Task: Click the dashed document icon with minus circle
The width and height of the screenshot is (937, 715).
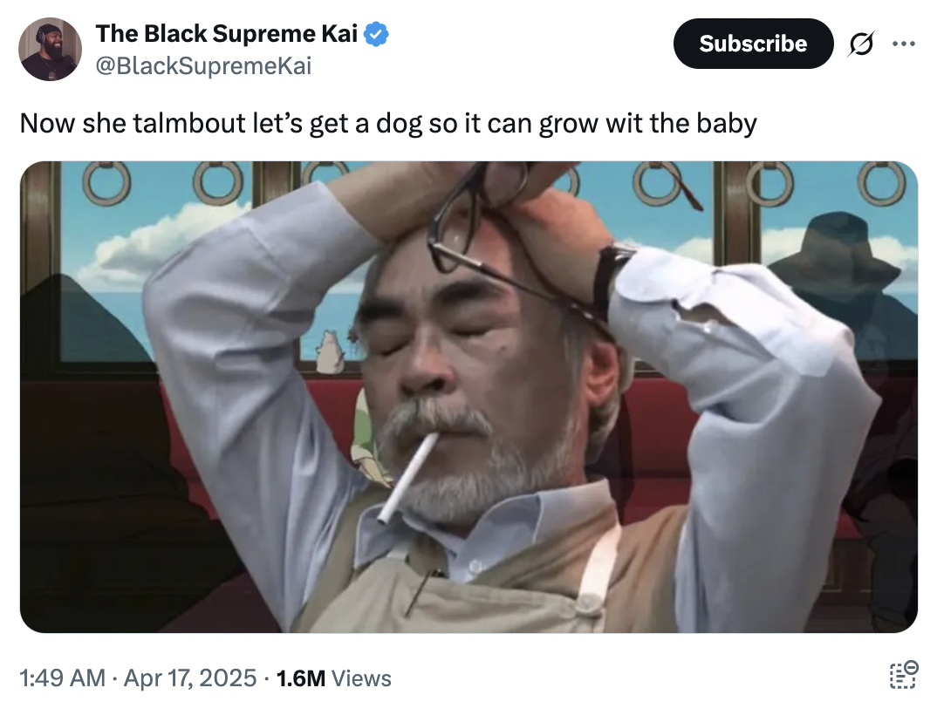Action: click(903, 675)
